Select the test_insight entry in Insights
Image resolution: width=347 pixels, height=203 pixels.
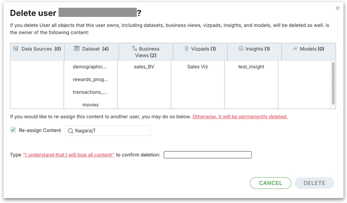[x=251, y=67]
